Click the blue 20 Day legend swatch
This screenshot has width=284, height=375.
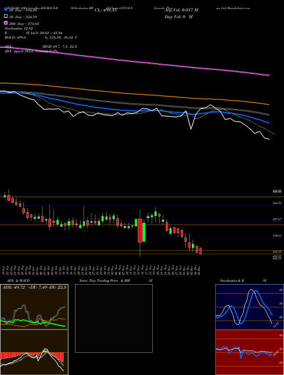point(6,10)
